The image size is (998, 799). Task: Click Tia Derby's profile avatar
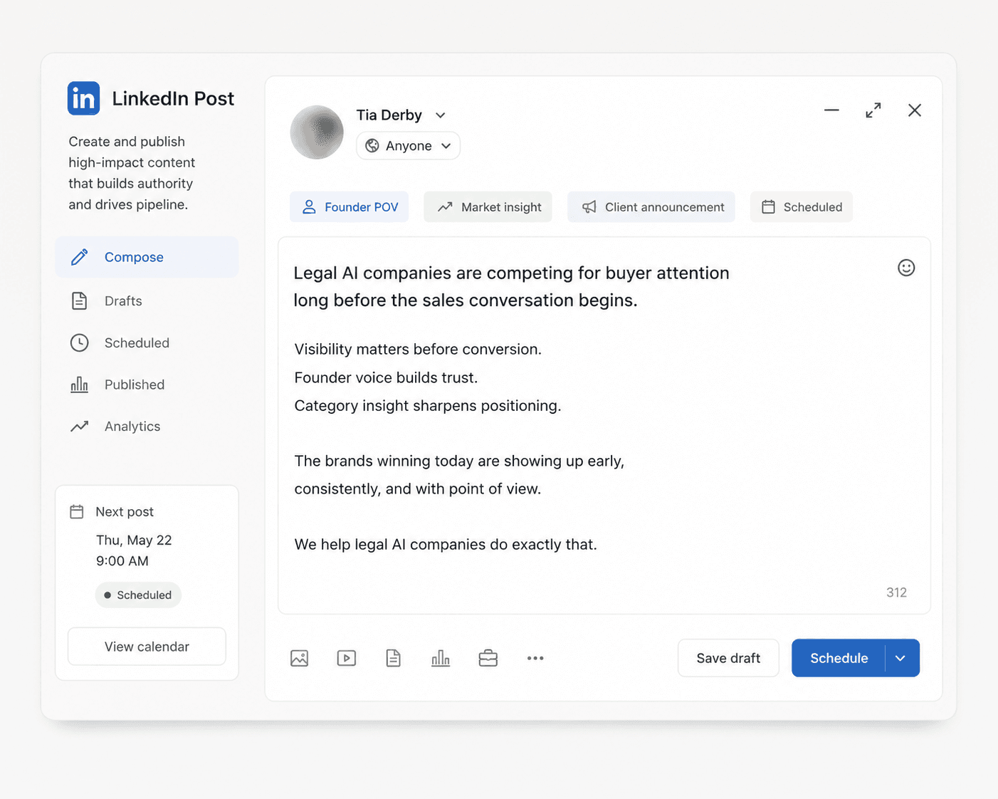(317, 132)
